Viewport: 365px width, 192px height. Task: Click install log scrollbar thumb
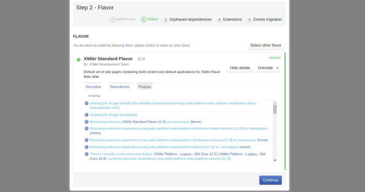pyautogui.click(x=275, y=109)
